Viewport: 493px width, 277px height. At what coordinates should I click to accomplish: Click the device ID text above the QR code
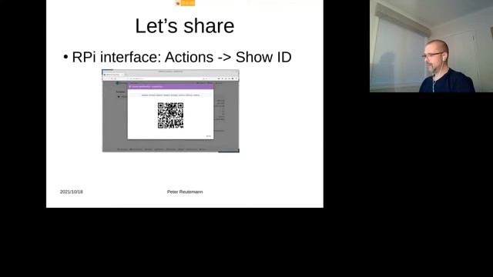[170, 95]
